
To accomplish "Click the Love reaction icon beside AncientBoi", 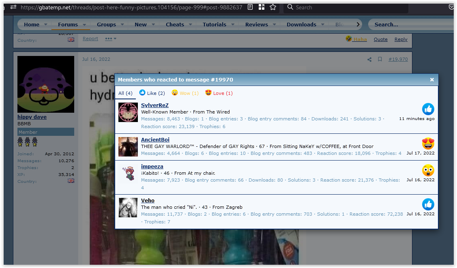I will [428, 144].
